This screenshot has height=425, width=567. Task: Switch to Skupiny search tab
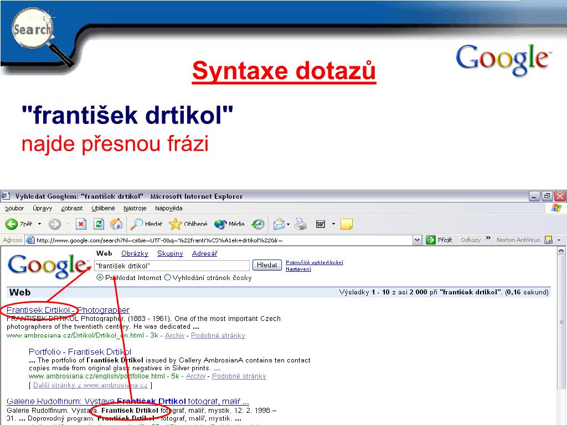(170, 253)
